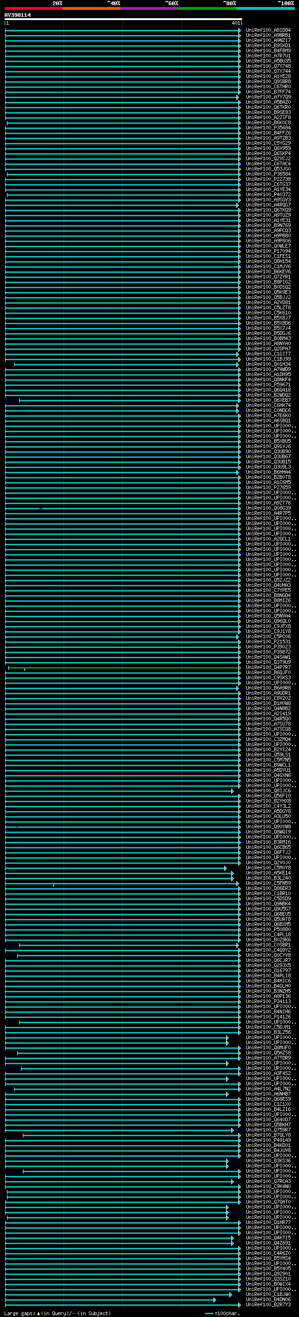Screen dimensions: 299x1317
Task: Open hit UniRef100_P36584
Action: [268, 174]
